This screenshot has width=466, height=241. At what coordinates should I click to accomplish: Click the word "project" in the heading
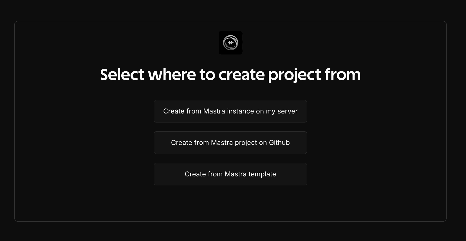294,75
